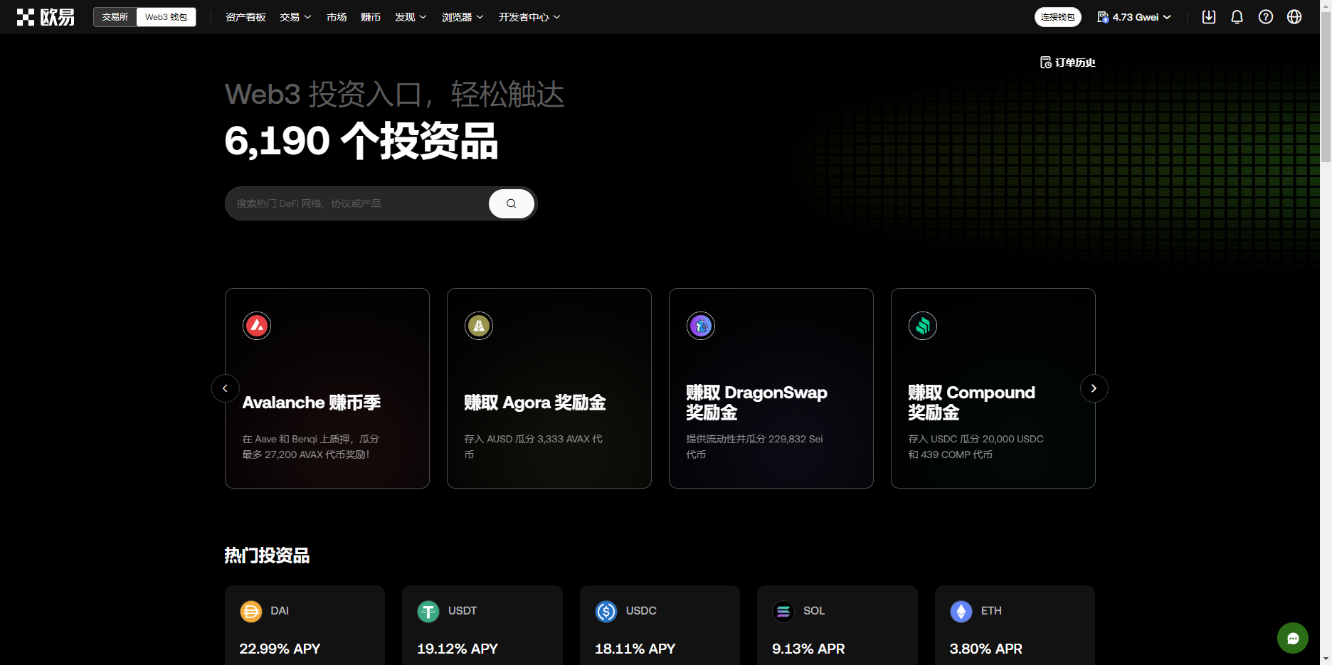Click the Avalanche red logo icon

pyautogui.click(x=257, y=326)
